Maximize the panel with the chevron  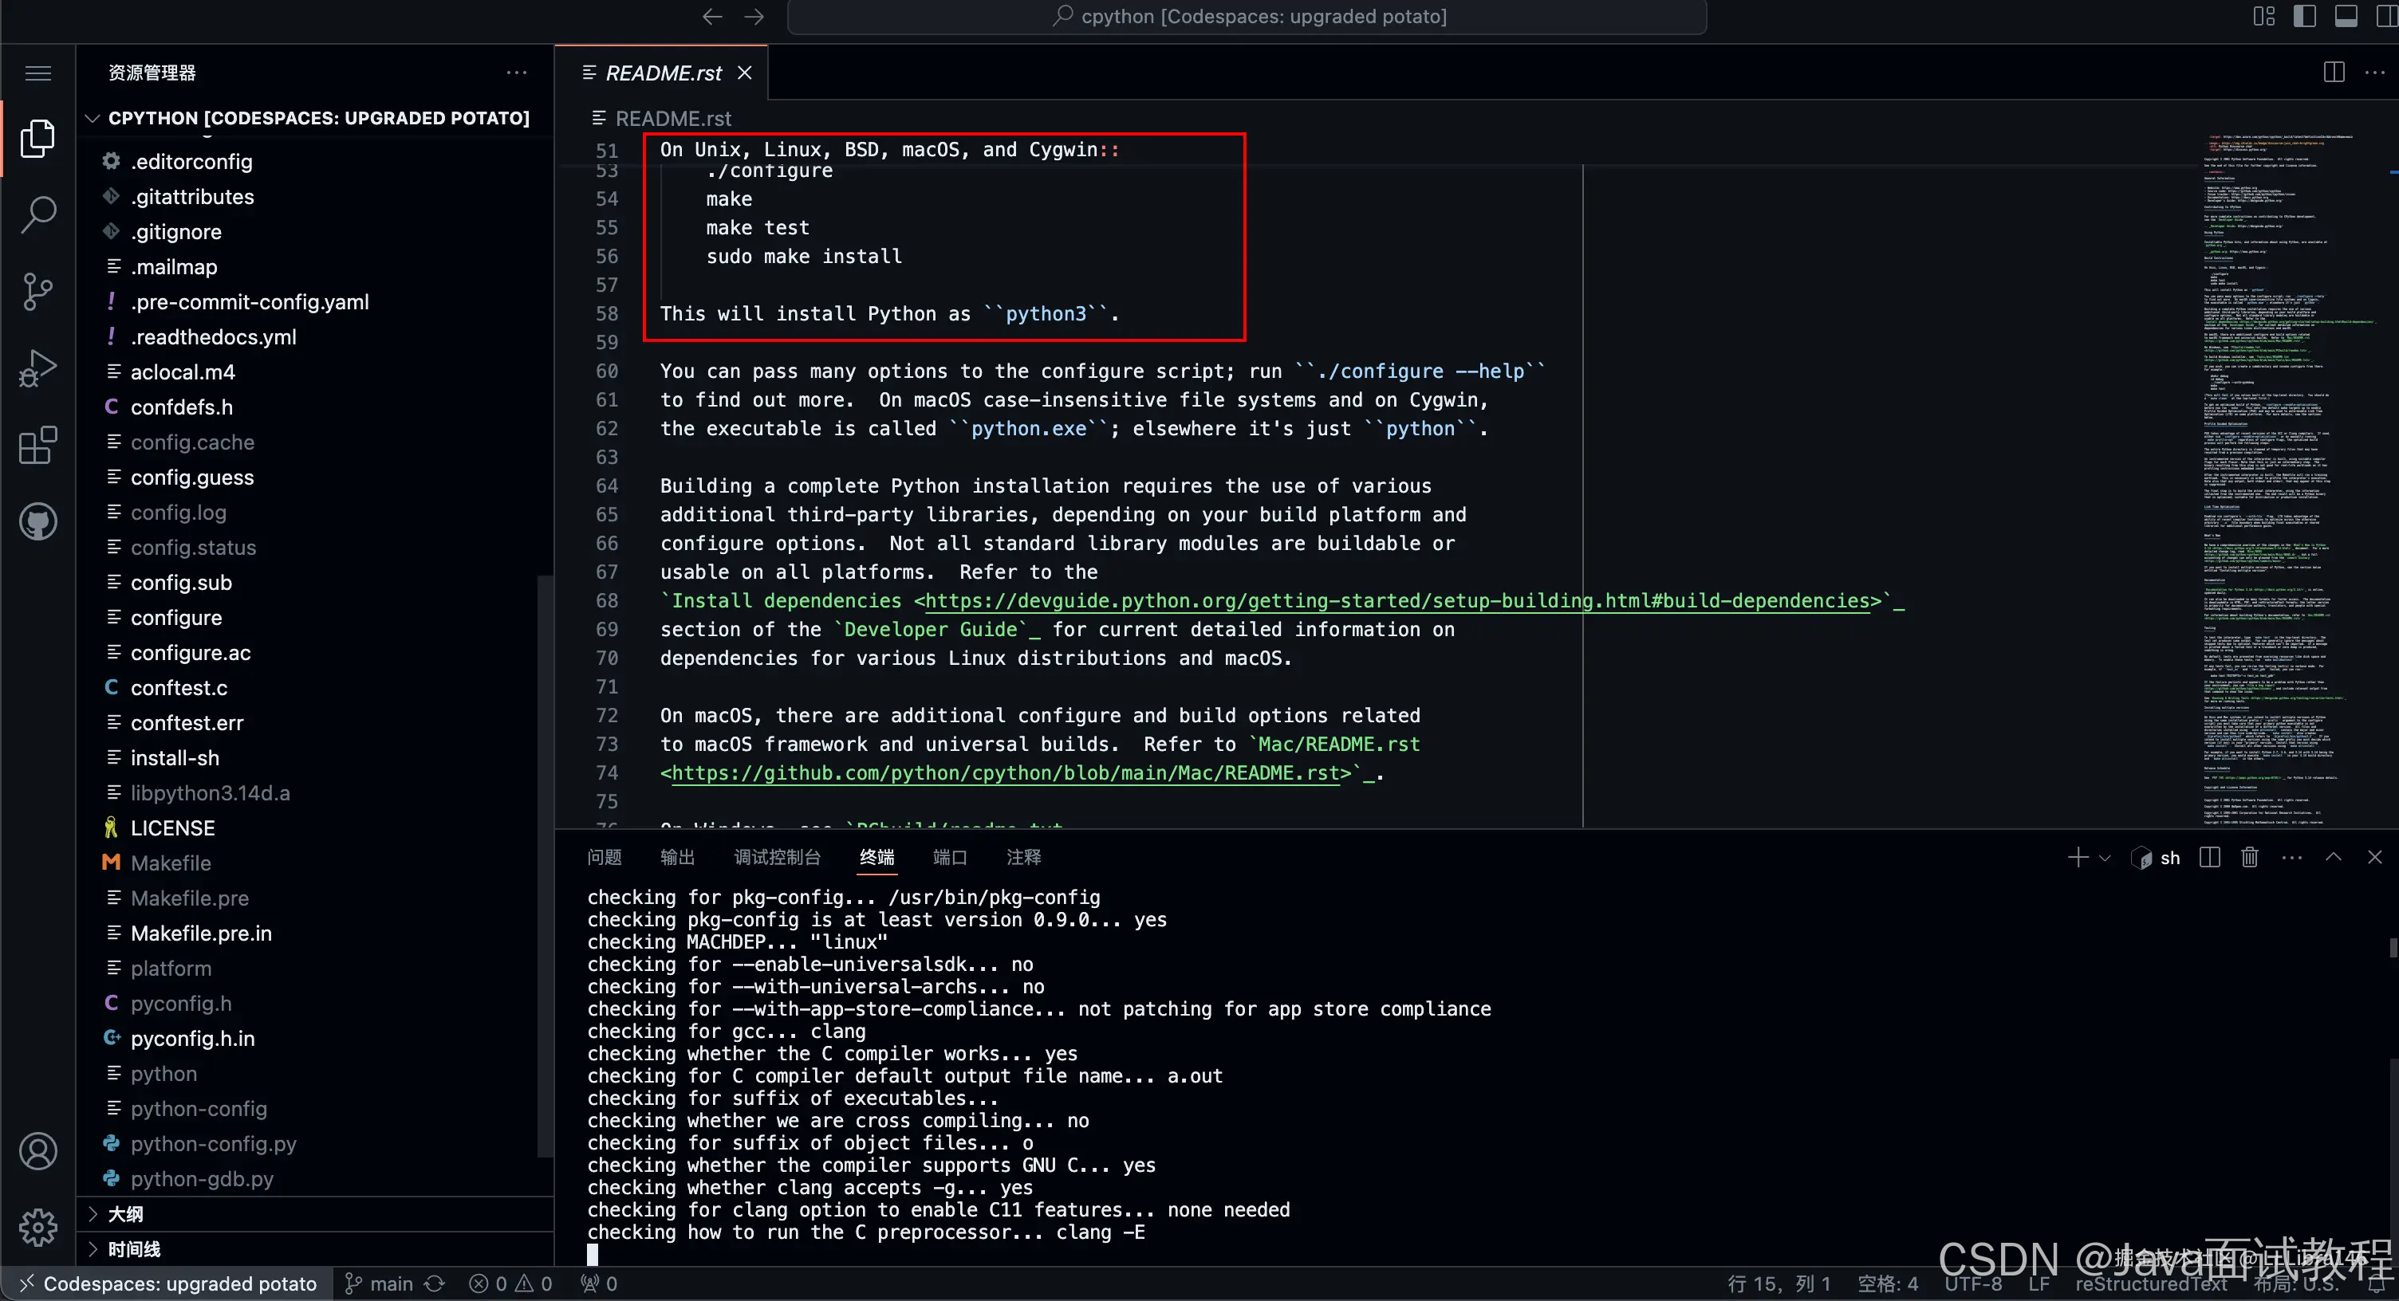click(2334, 857)
